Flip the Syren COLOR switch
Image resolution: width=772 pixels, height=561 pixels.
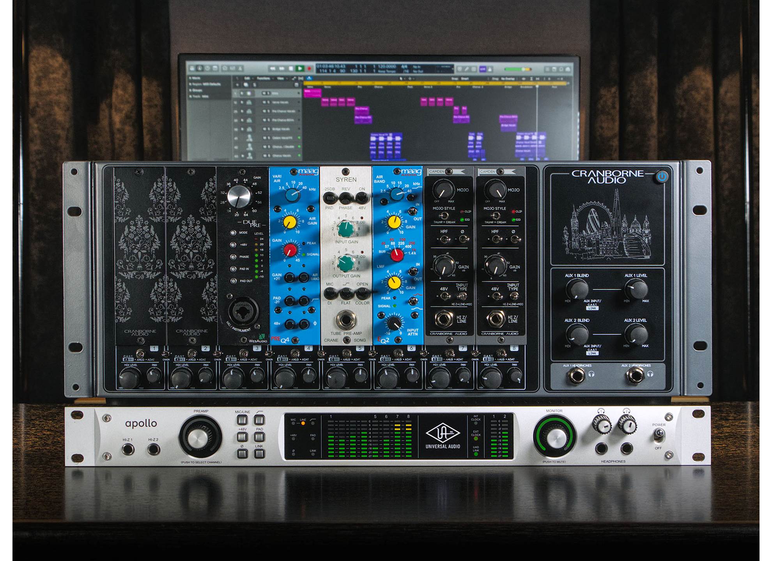point(362,293)
